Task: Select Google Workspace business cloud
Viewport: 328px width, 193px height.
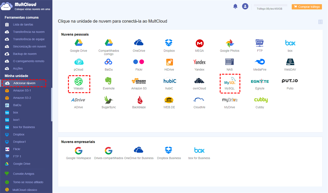Action: tap(78, 150)
